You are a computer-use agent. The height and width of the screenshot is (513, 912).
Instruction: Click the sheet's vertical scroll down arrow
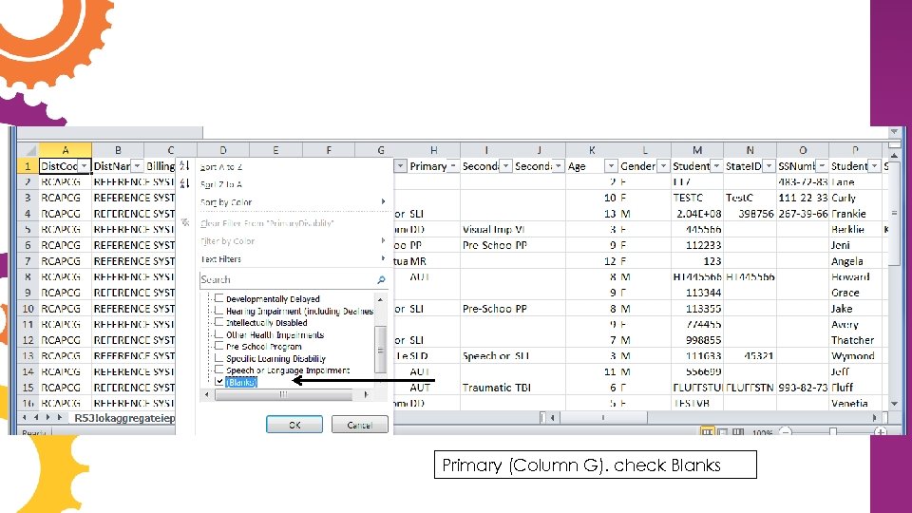(x=895, y=403)
